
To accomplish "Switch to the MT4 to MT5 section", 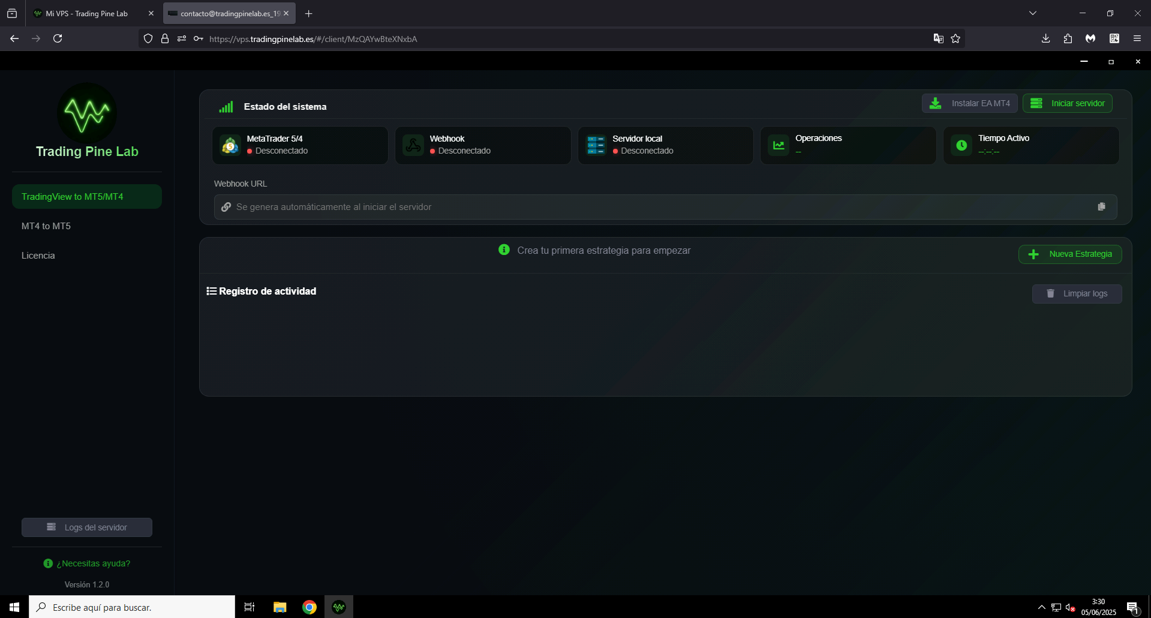I will click(x=46, y=226).
